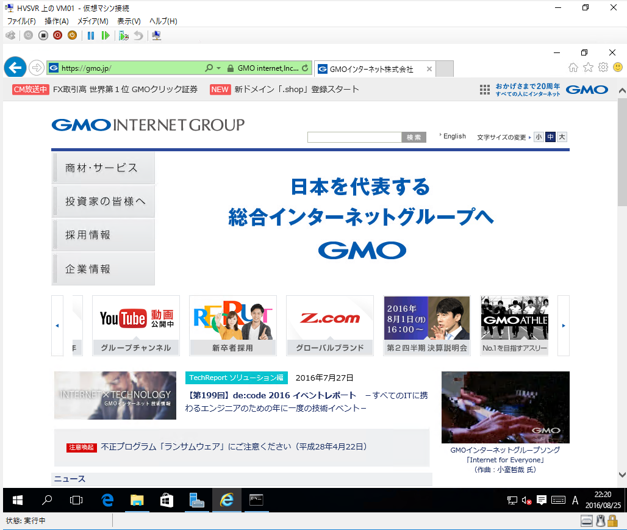Click the security padlock icon in address bar
This screenshot has width=627, height=530.
[x=231, y=68]
